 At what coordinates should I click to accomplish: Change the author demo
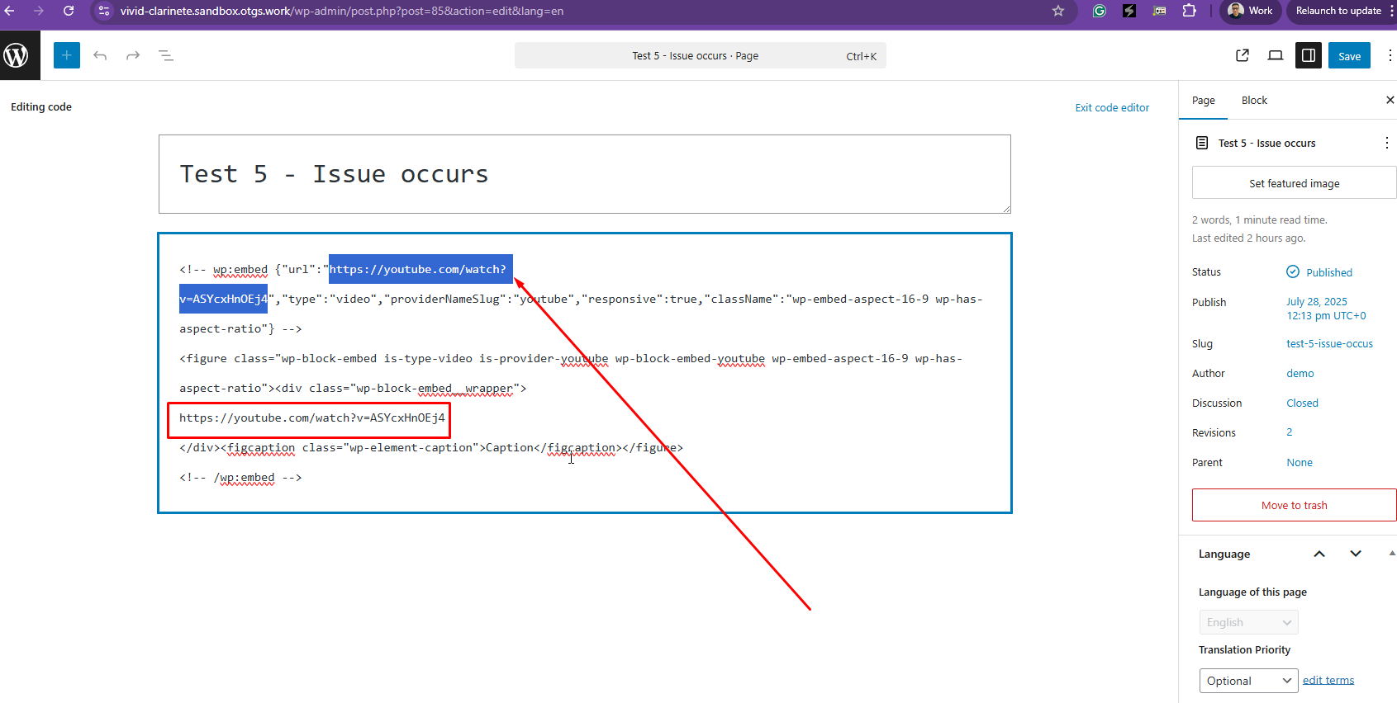click(1300, 374)
